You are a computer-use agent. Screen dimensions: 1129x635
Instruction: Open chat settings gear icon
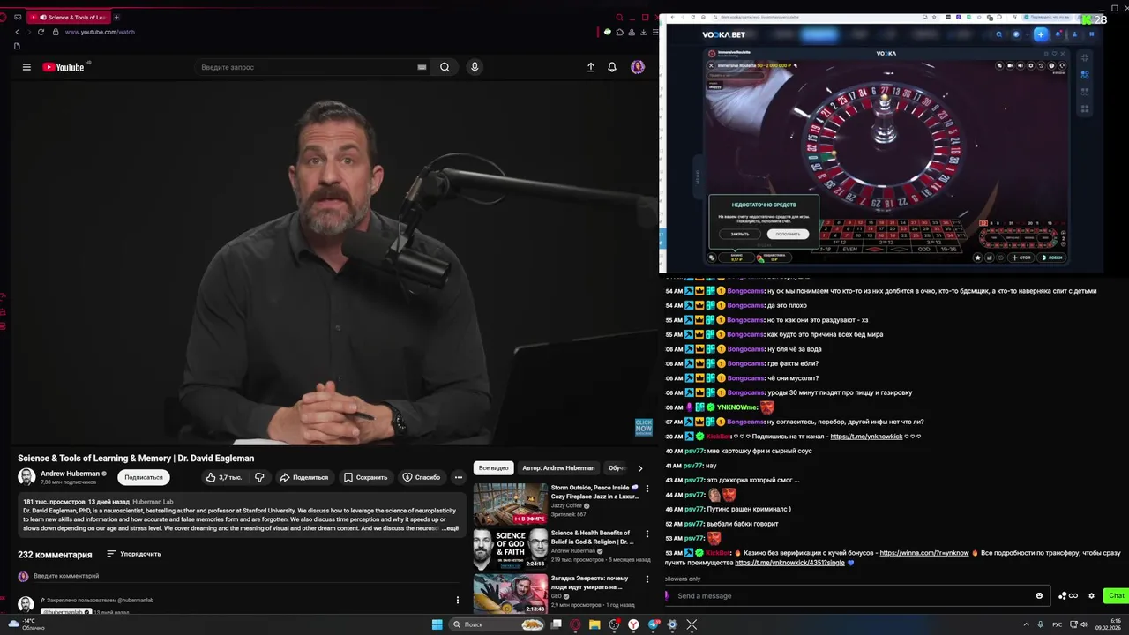[1091, 595]
